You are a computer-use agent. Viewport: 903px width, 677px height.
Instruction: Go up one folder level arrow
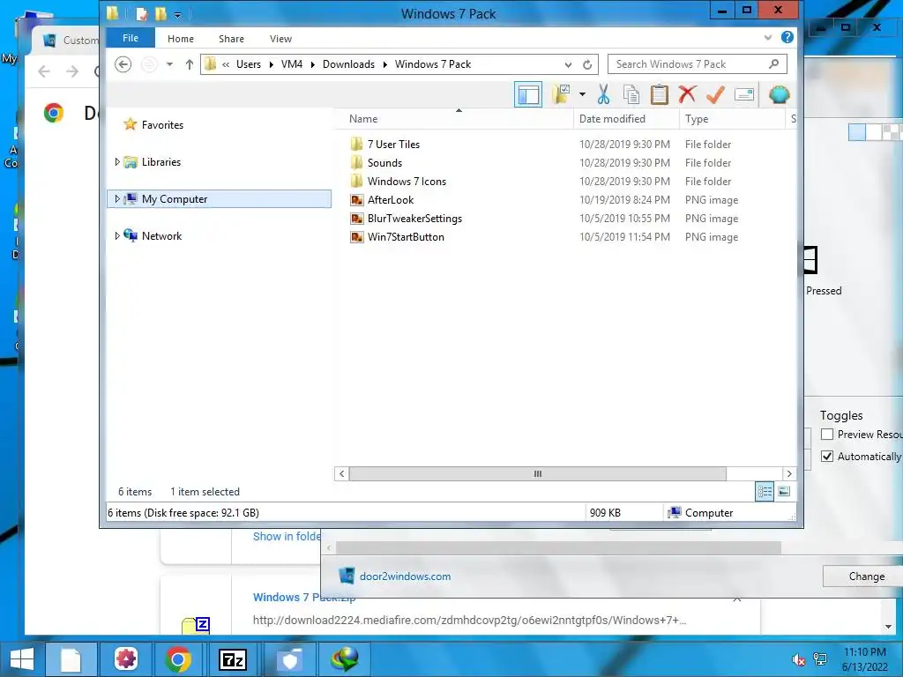tap(189, 63)
